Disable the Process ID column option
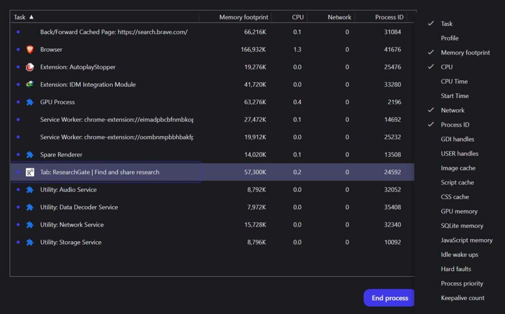The width and height of the screenshot is (505, 314). (x=455, y=125)
